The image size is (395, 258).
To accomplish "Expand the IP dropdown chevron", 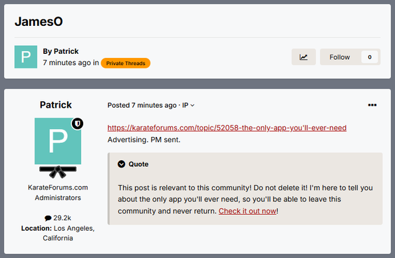I will 192,105.
